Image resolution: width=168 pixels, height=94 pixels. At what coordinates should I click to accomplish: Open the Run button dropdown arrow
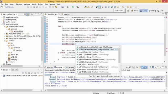[75, 7]
